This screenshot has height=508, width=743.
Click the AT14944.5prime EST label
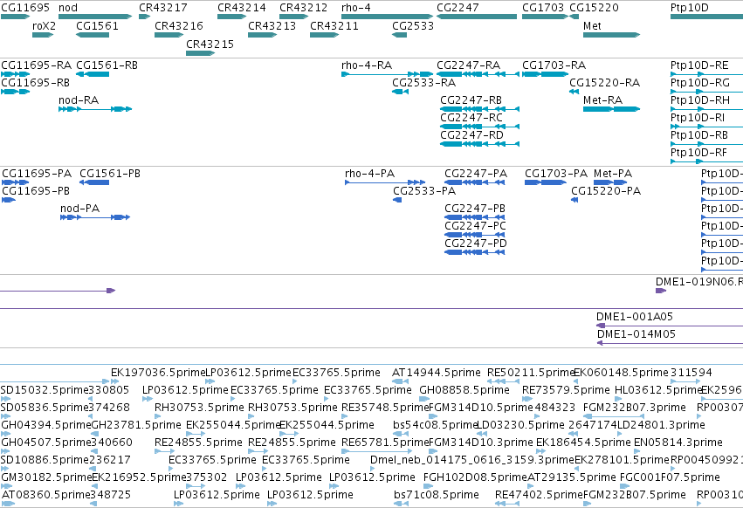pos(436,373)
